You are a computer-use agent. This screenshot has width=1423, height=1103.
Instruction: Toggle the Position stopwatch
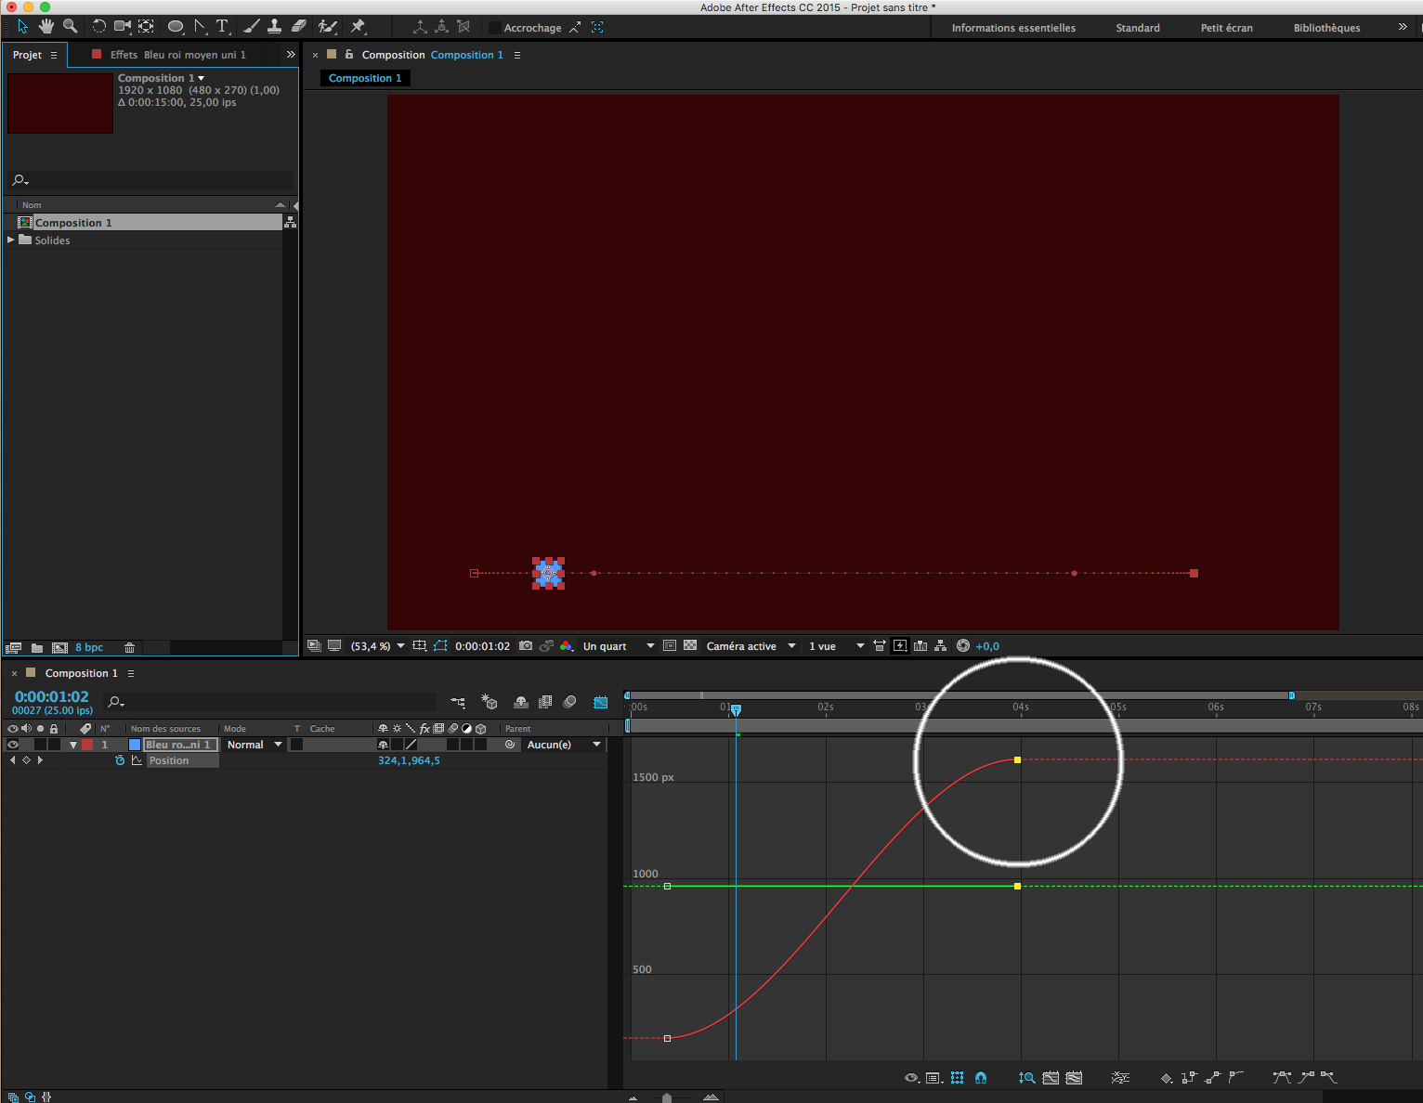pyautogui.click(x=120, y=760)
